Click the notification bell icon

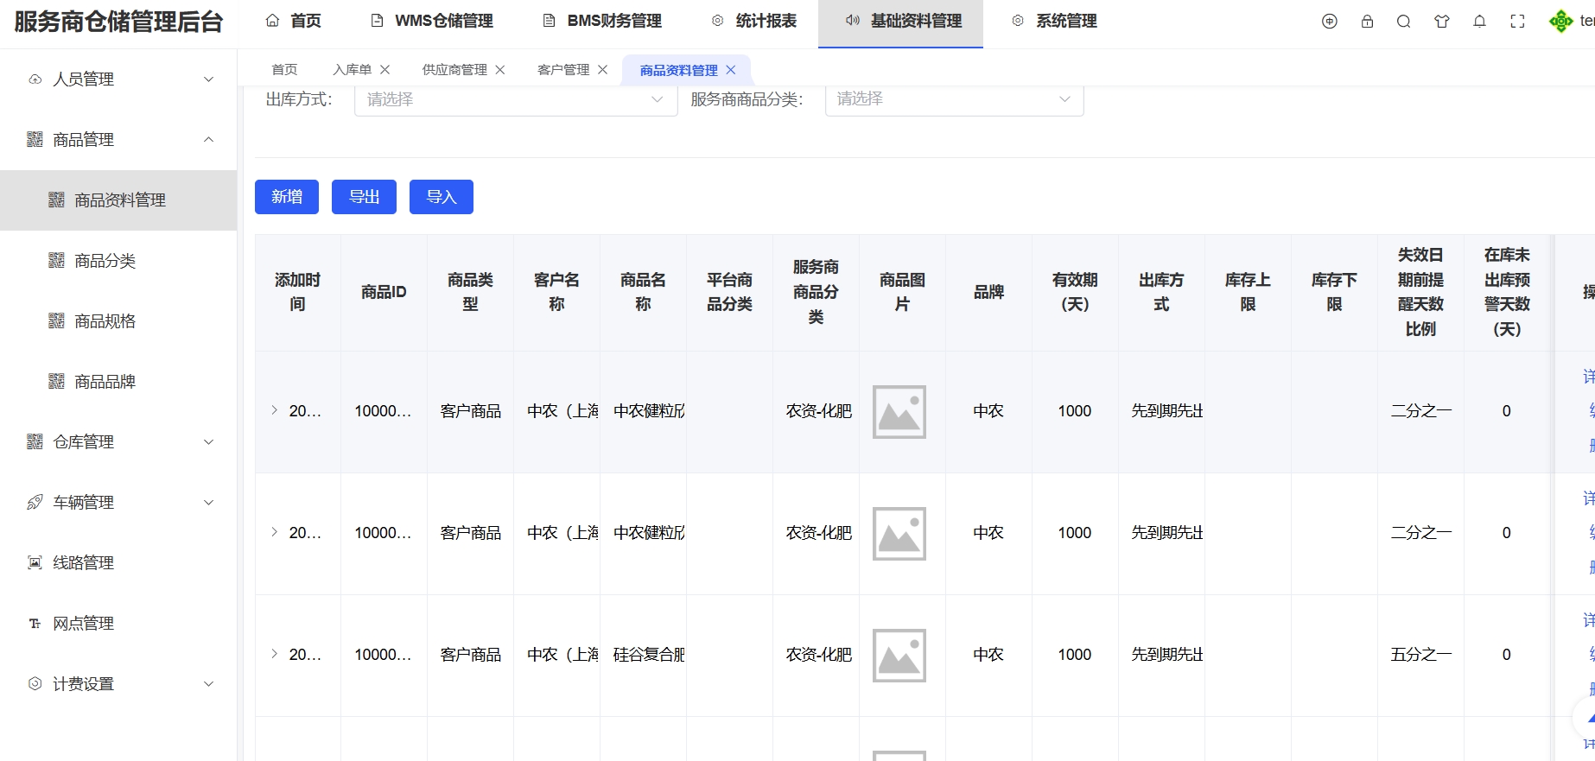tap(1479, 22)
